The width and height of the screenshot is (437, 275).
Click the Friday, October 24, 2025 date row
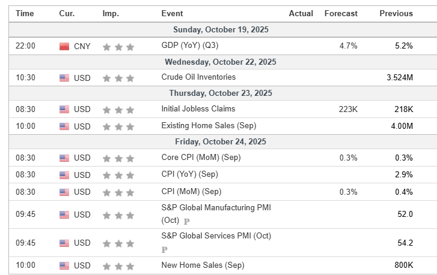coord(221,142)
